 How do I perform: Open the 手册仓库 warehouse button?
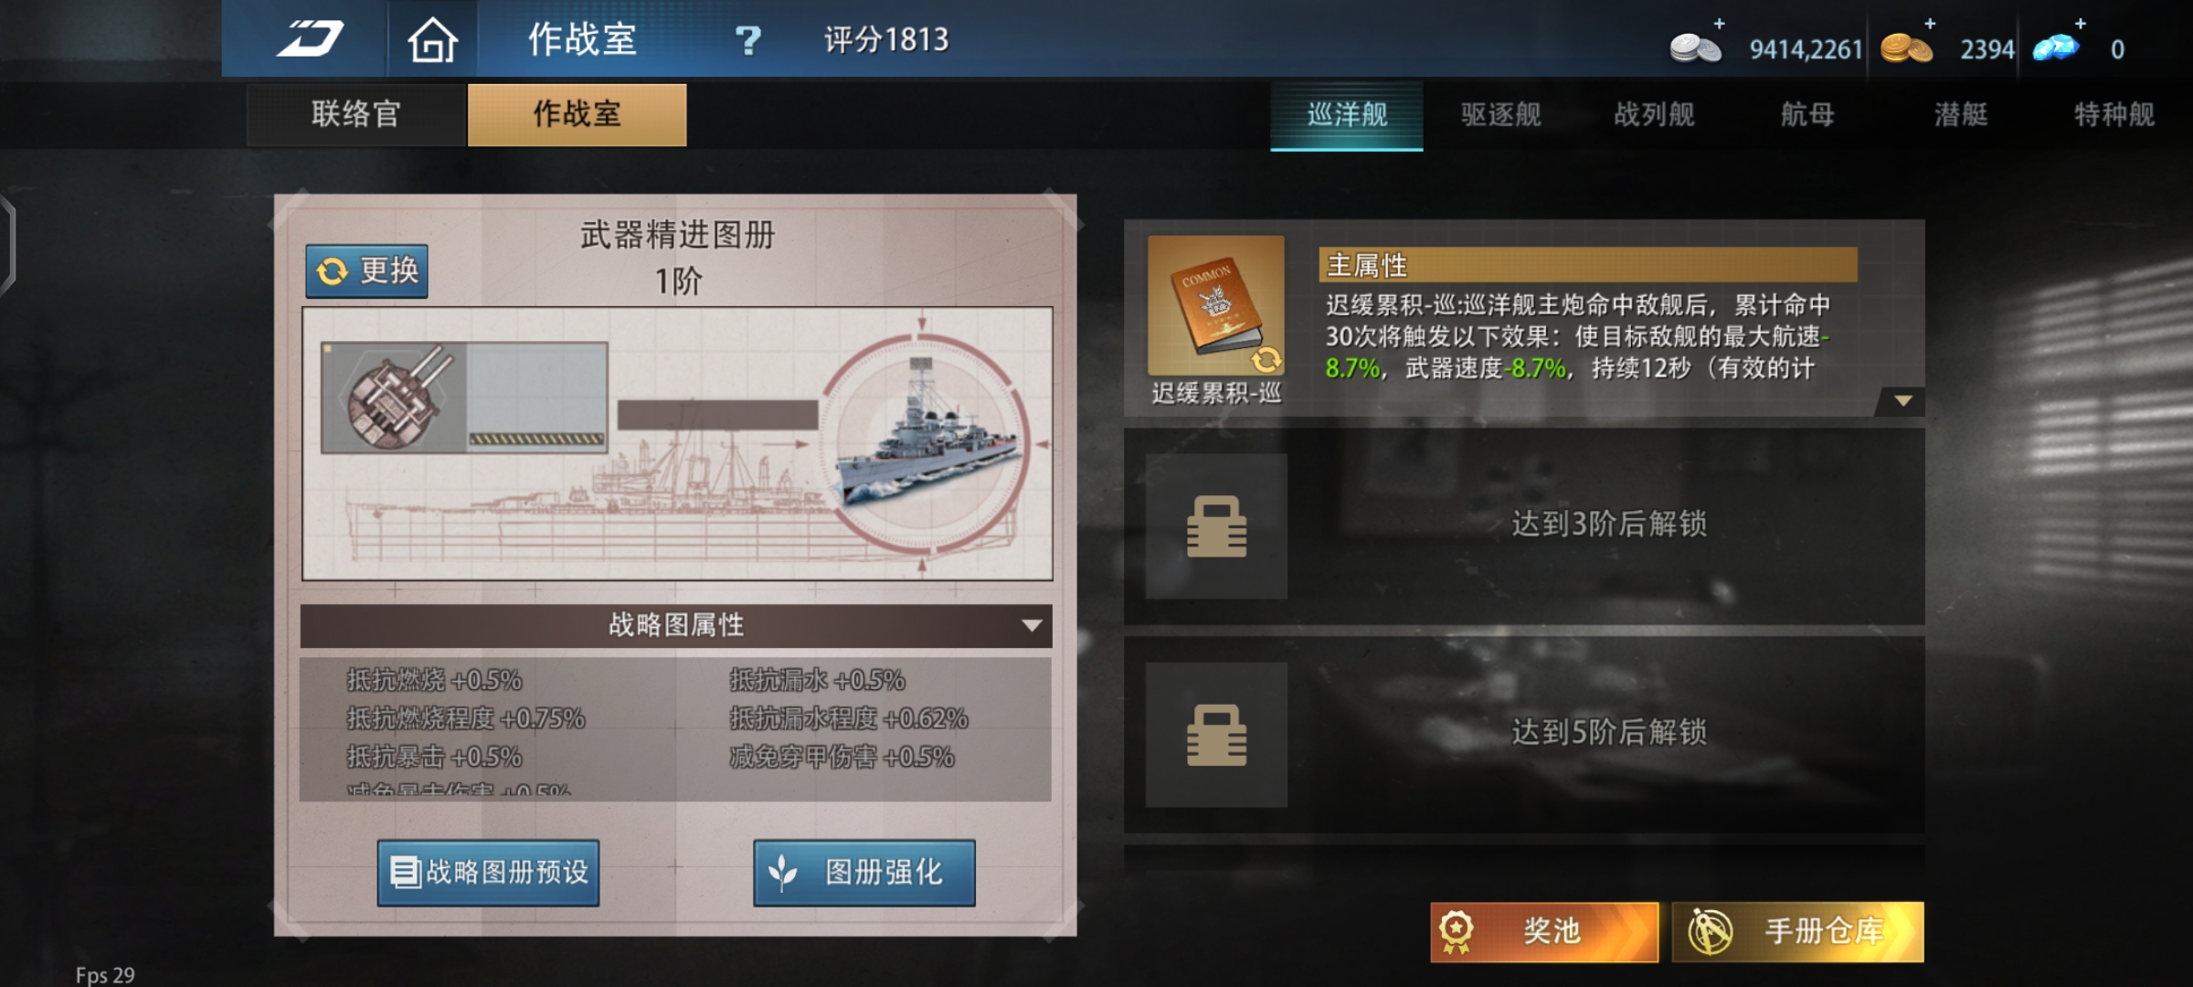(x=1798, y=931)
